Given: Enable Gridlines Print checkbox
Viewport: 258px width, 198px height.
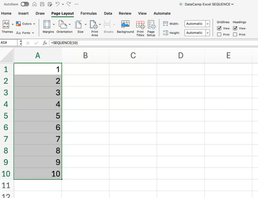Looking at the screenshot, I should [219, 34].
